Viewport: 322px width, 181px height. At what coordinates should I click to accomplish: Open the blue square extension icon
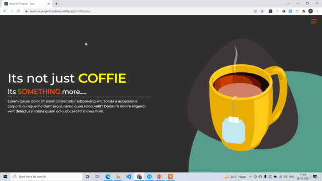click(x=290, y=11)
